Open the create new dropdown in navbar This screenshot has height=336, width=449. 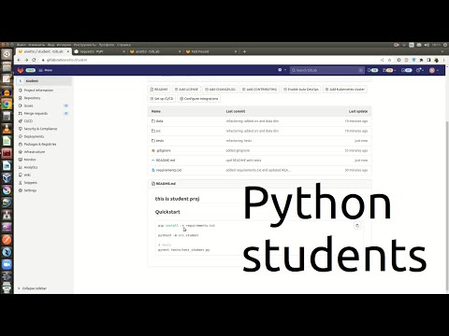[x=282, y=70]
